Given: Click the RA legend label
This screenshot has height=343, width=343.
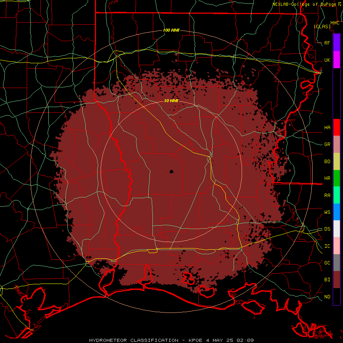Looking at the screenshot, I should 327,196.
